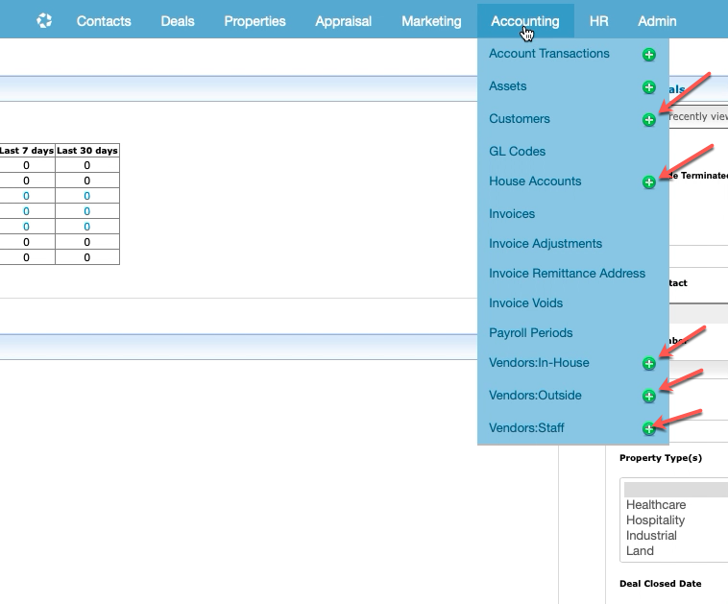Open the Contacts menu
This screenshot has height=604, width=728.
pos(104,20)
